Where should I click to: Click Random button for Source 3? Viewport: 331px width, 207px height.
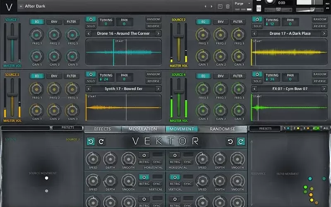click(153, 74)
